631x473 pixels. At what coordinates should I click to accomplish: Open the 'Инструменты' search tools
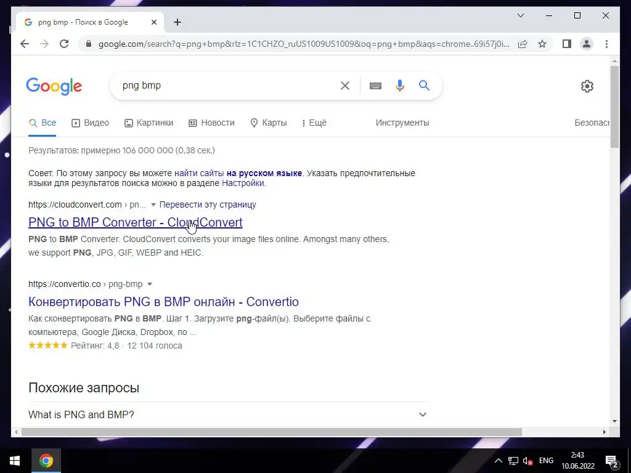[402, 123]
